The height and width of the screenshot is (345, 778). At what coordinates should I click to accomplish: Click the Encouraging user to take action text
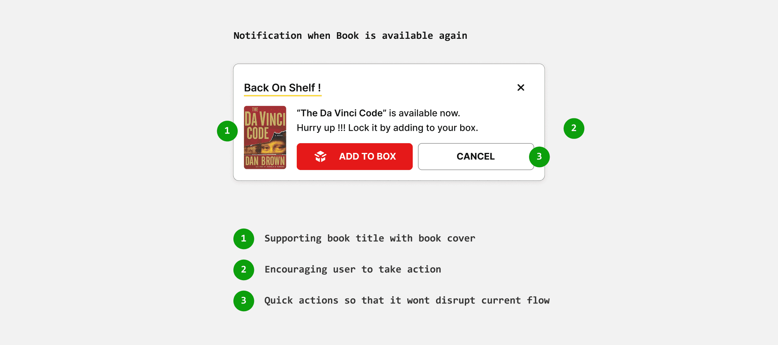point(353,269)
